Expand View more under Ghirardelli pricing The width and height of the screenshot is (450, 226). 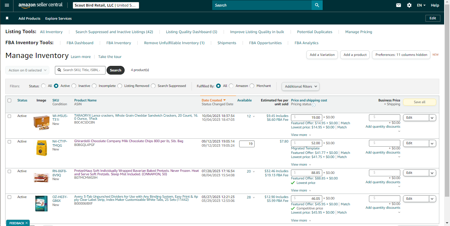tap(301, 165)
